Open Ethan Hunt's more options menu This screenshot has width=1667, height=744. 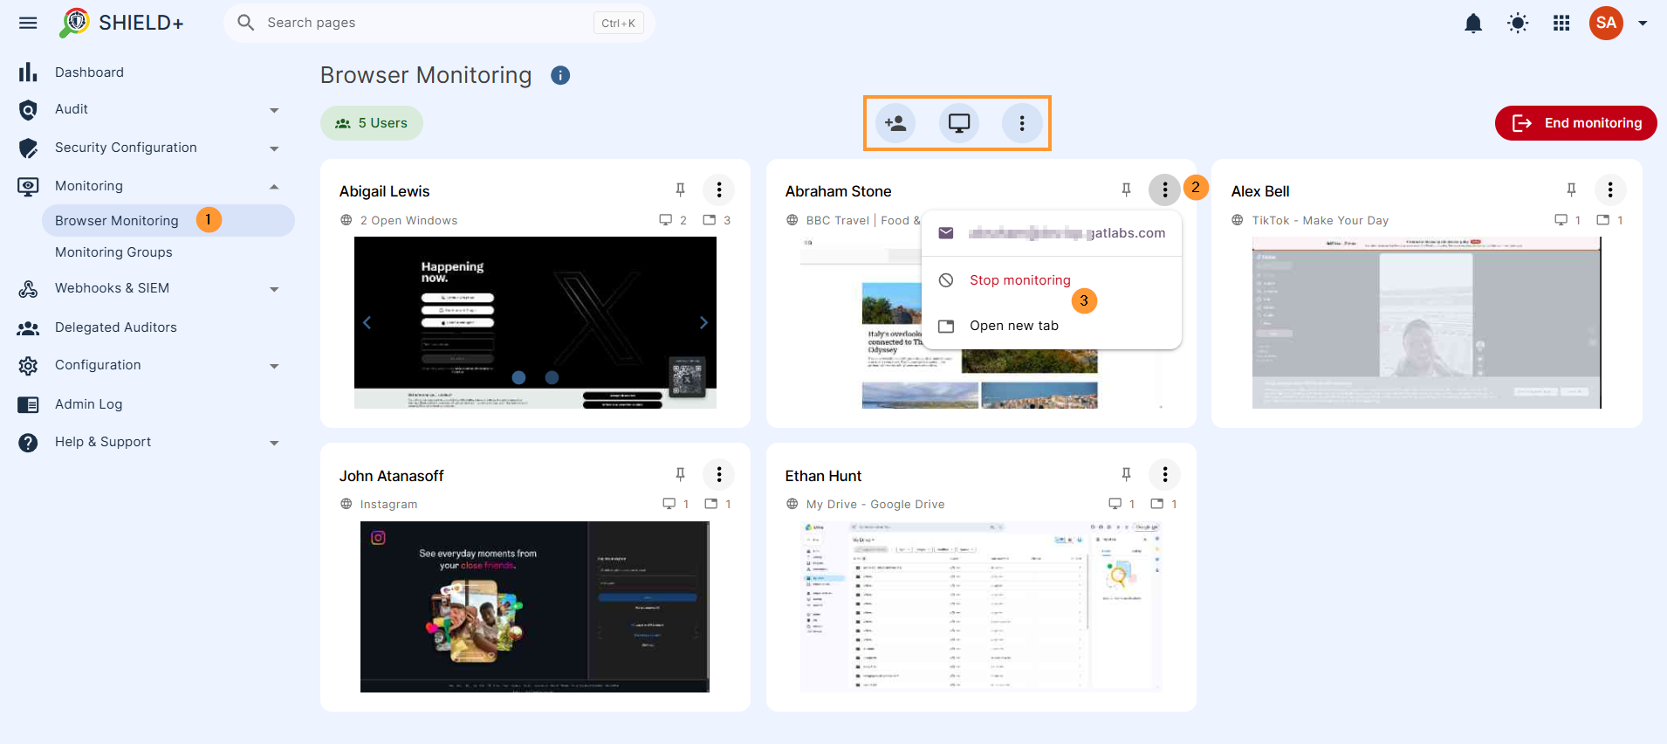[x=1165, y=474]
